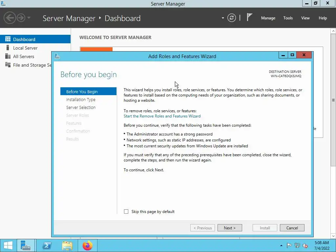Click the Local Server icon

tap(8, 48)
